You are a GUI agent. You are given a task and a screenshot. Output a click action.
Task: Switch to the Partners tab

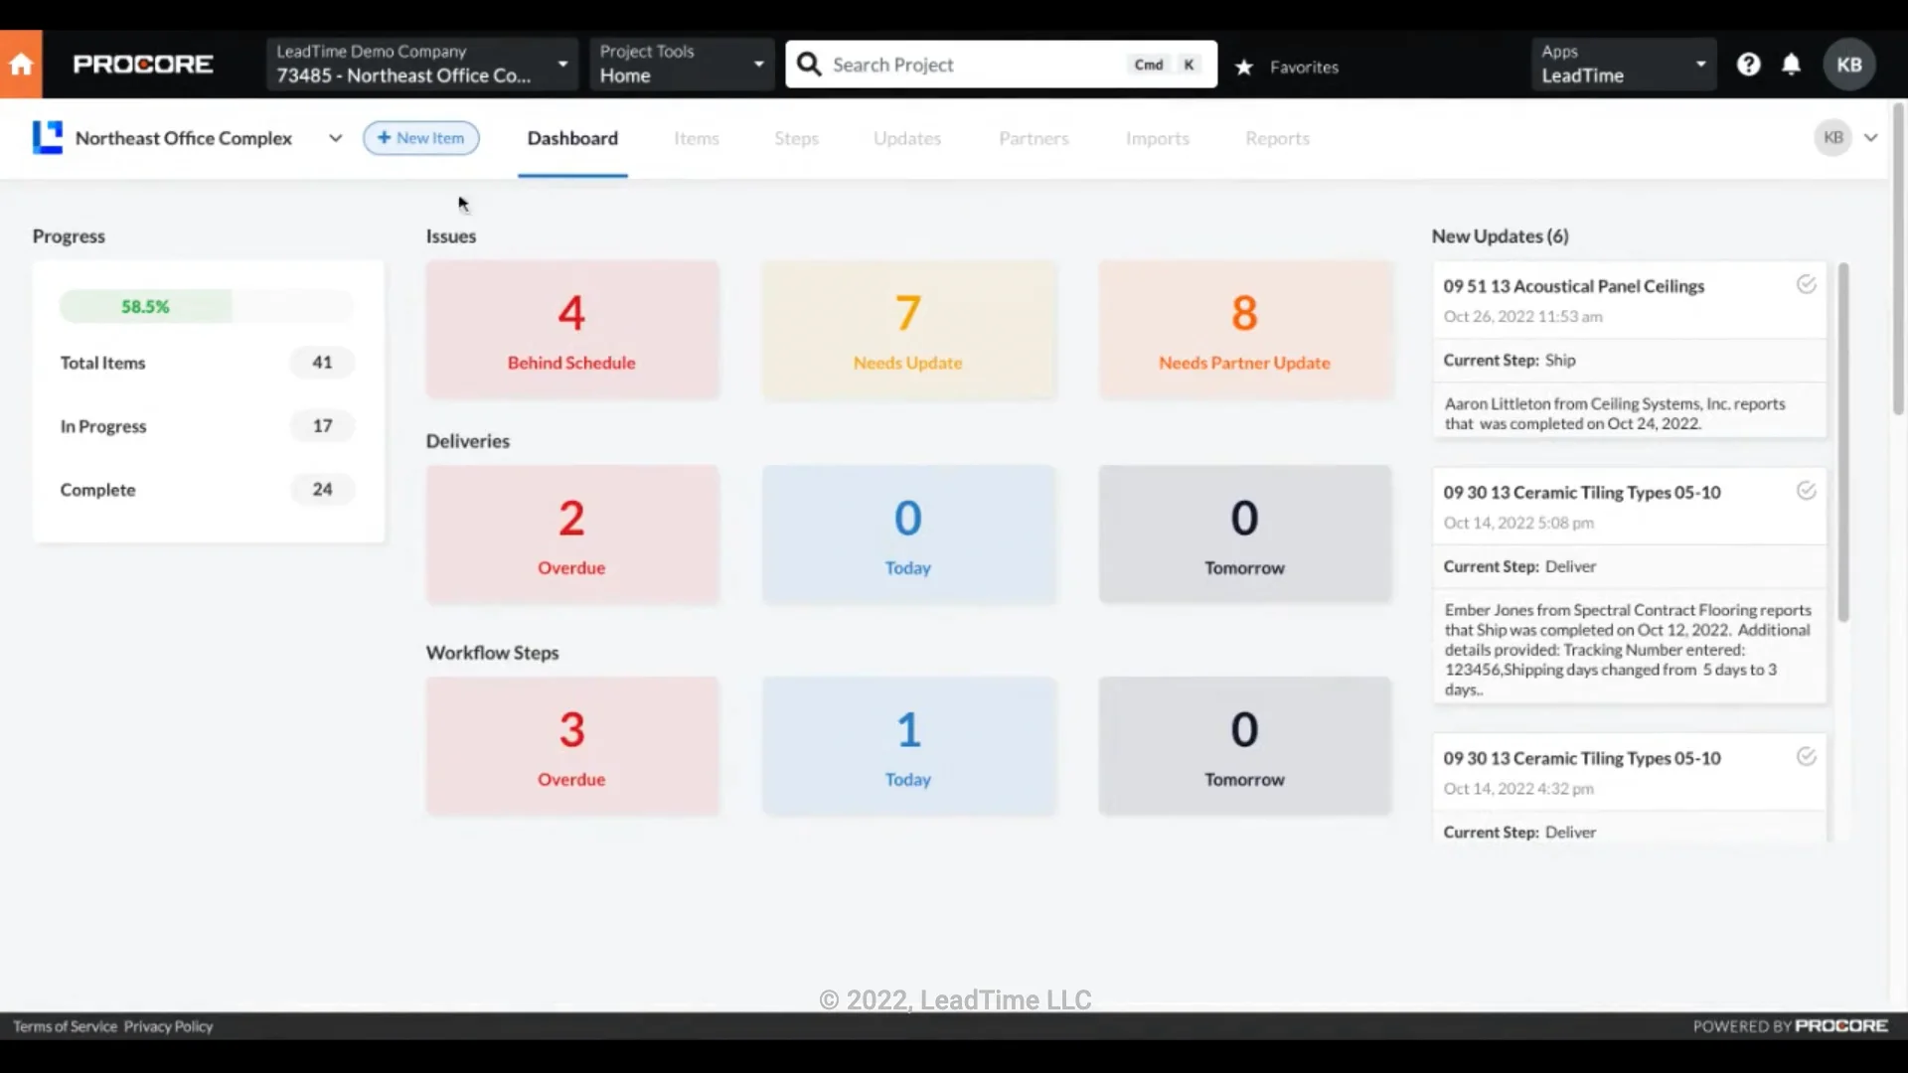point(1033,138)
